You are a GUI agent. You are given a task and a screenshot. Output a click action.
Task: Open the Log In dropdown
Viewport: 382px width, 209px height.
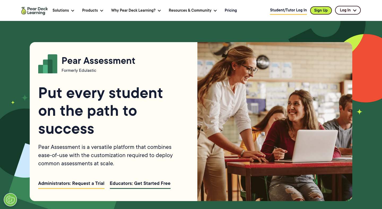point(348,10)
